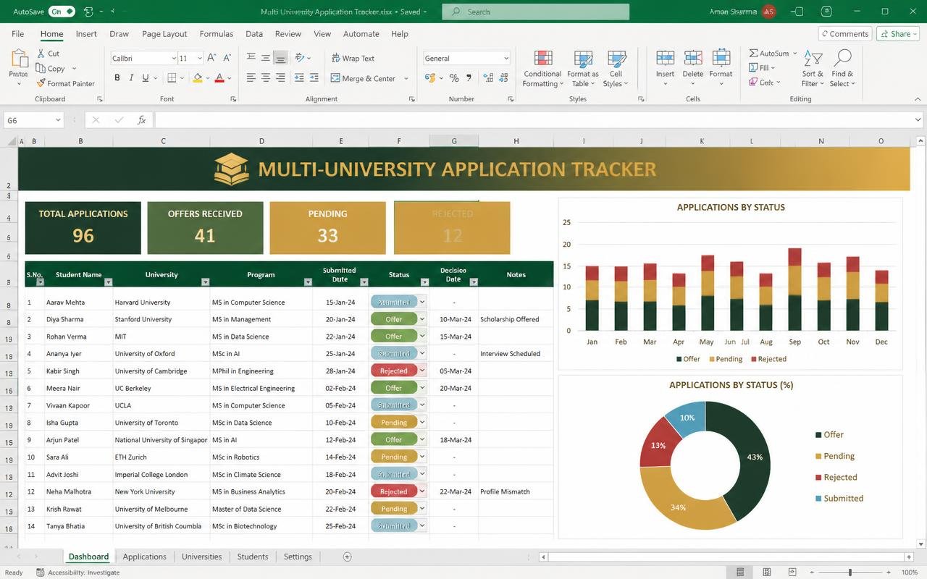Screen dimensions: 927x579
Task: Click the Share button
Action: 897,34
